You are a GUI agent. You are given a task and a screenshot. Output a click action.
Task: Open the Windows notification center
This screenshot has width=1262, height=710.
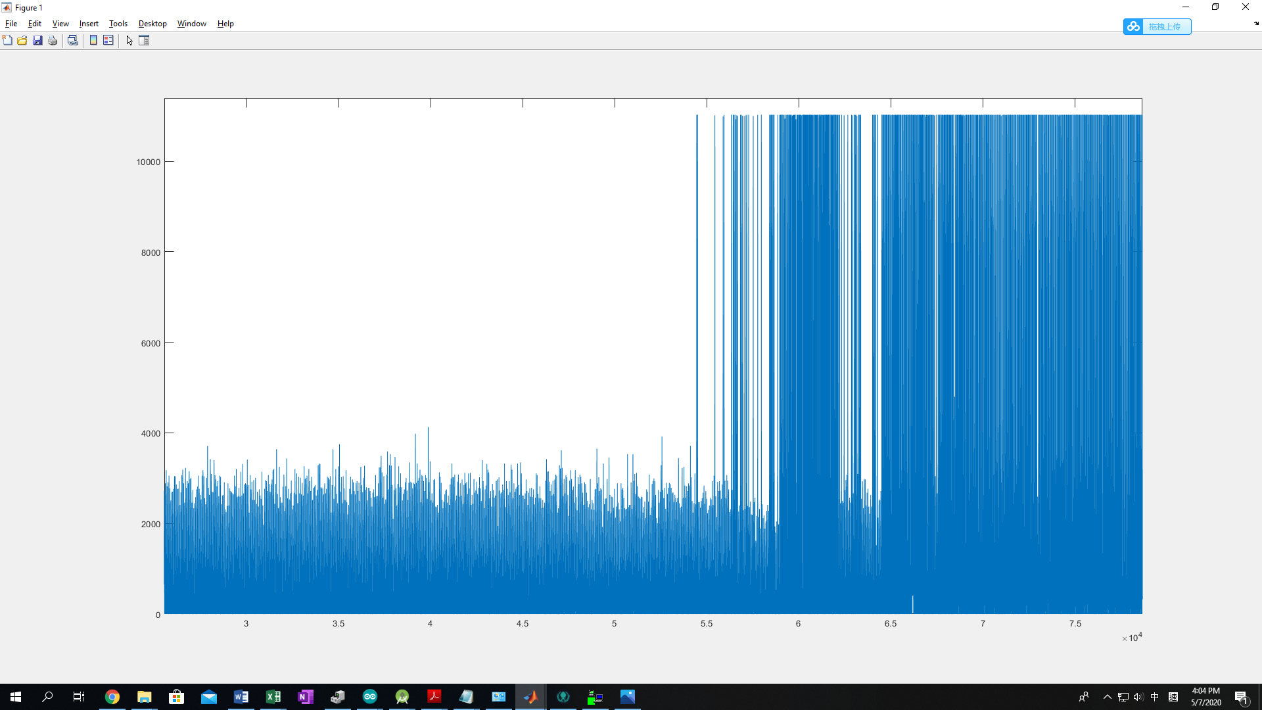1241,697
